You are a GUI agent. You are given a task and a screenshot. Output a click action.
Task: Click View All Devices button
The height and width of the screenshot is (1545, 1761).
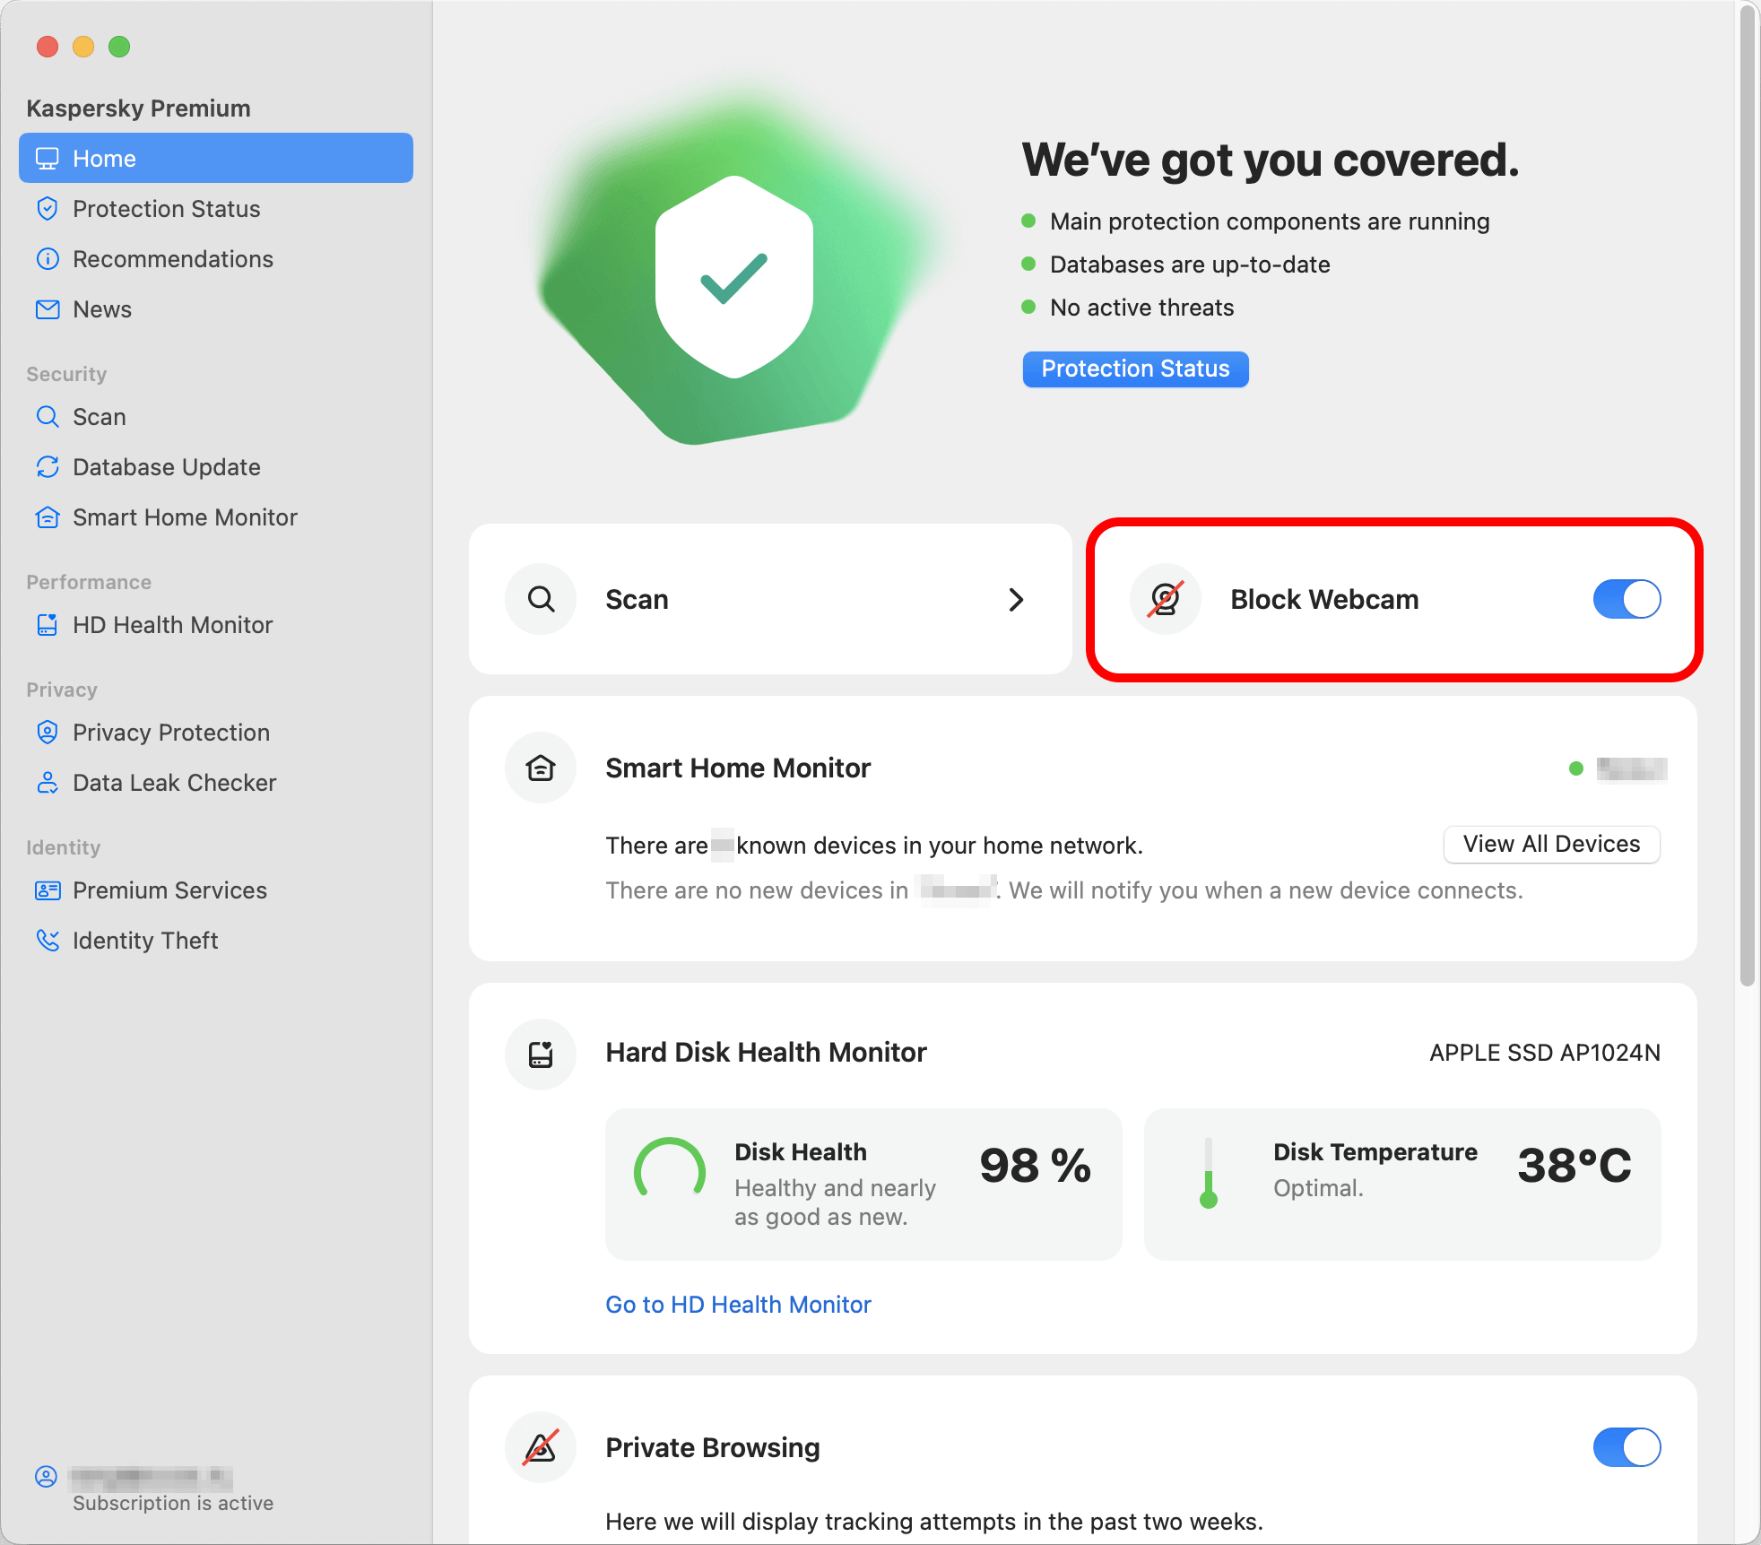click(1551, 845)
